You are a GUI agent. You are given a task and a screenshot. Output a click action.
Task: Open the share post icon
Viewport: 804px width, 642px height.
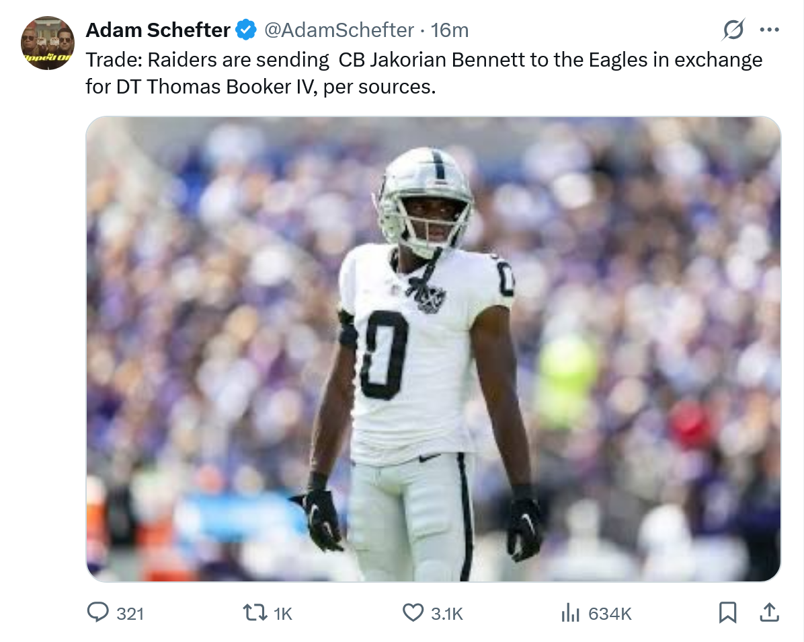coord(769,612)
